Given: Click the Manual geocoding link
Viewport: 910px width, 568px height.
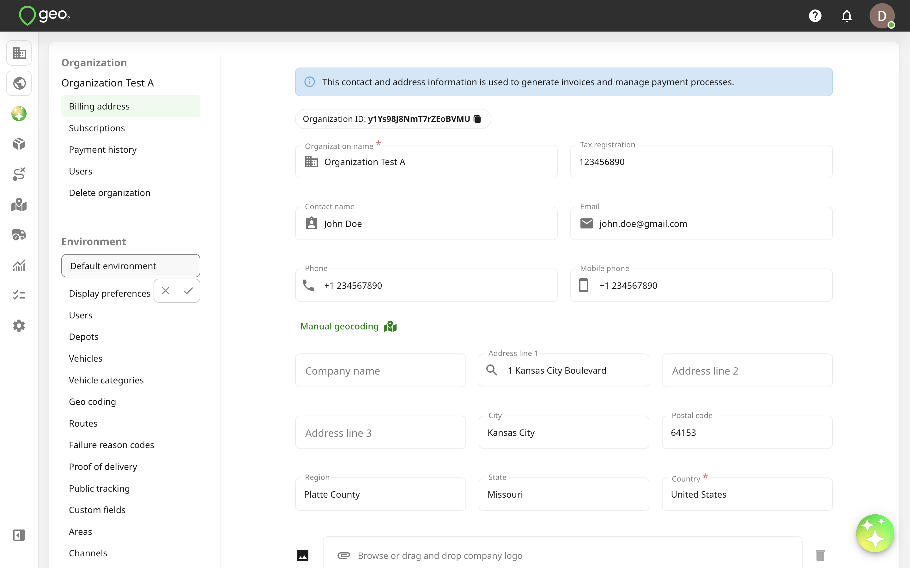Looking at the screenshot, I should (x=339, y=327).
